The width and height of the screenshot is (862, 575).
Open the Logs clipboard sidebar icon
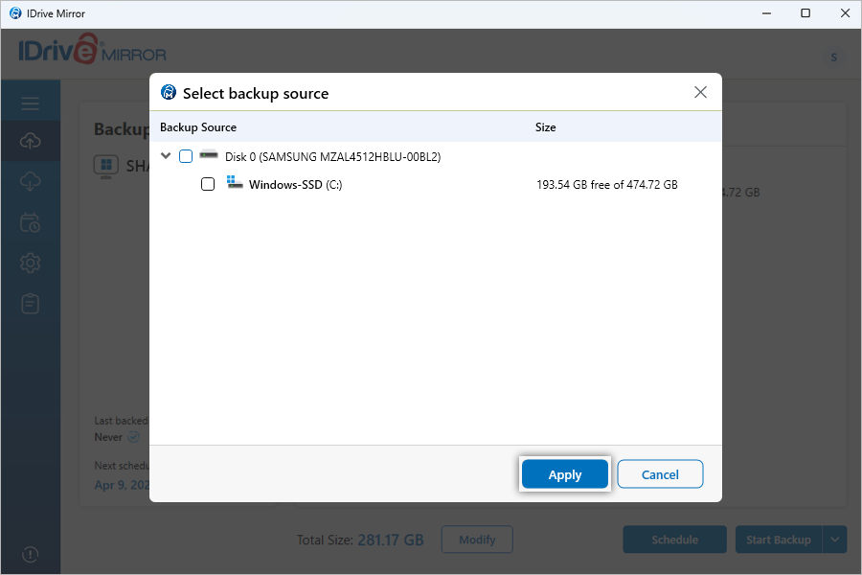pyautogui.click(x=31, y=303)
